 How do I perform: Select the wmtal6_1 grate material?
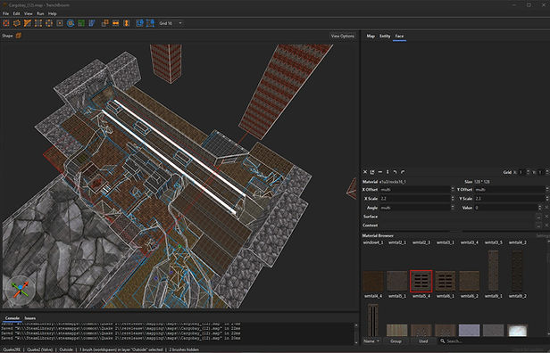coord(446,281)
